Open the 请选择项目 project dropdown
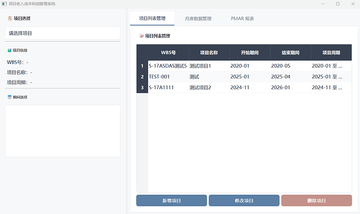 63,33
